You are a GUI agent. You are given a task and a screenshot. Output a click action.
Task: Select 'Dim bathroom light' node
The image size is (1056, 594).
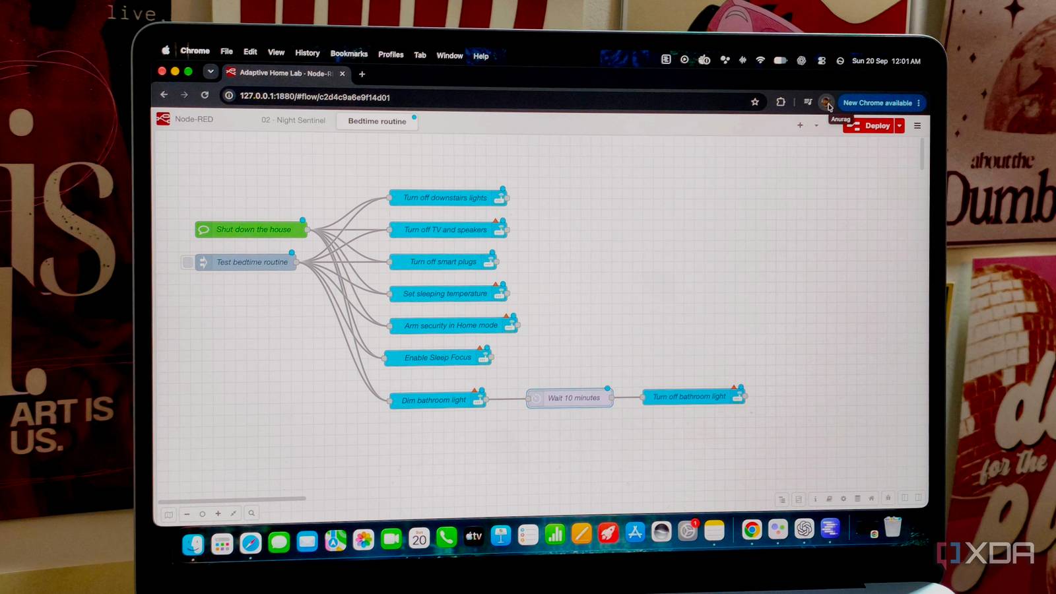(438, 400)
